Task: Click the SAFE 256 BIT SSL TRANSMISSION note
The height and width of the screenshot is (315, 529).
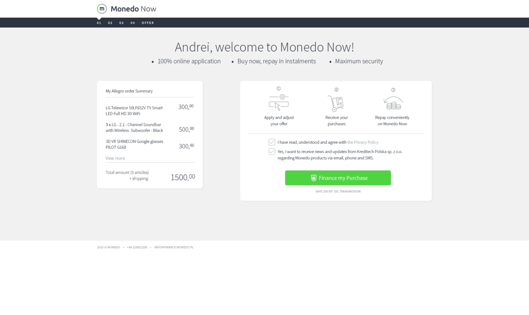Action: (x=338, y=192)
